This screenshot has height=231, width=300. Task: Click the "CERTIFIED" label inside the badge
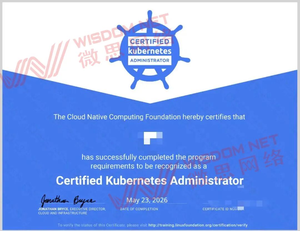point(150,41)
